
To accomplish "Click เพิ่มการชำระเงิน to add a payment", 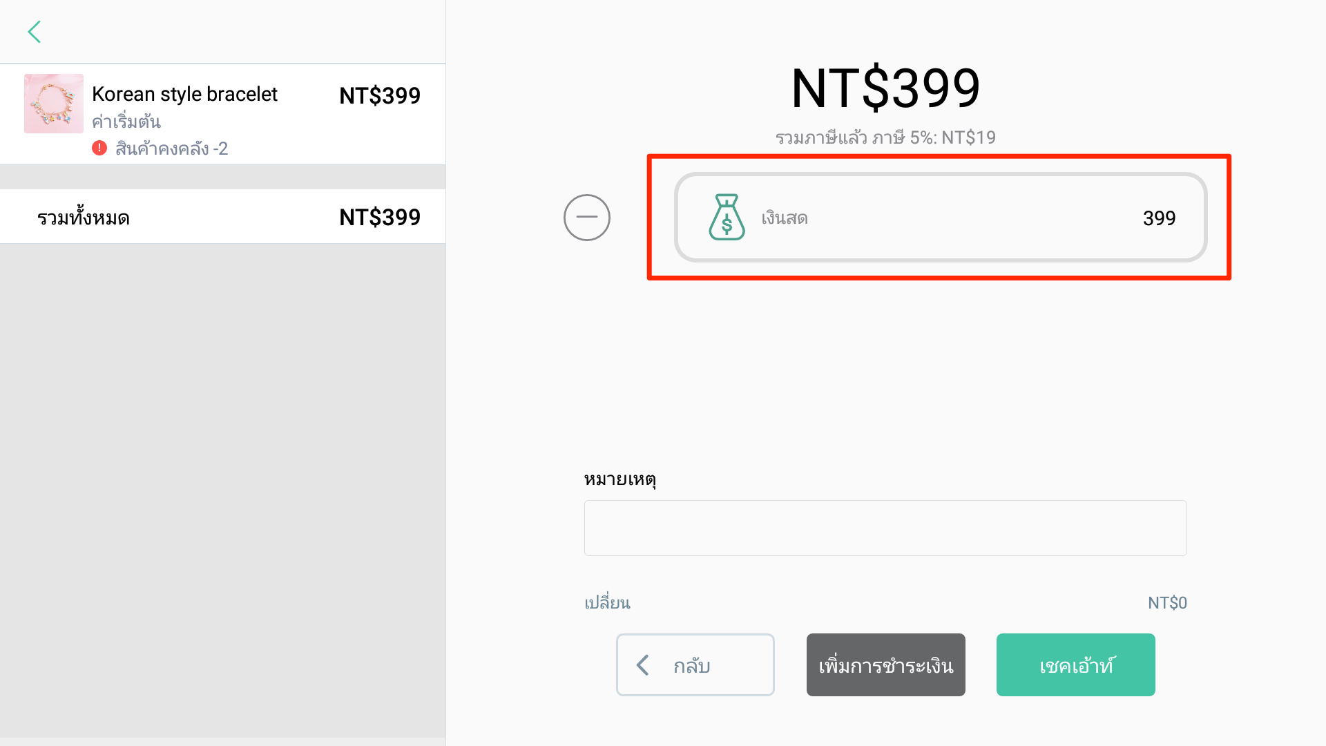I will click(x=885, y=664).
